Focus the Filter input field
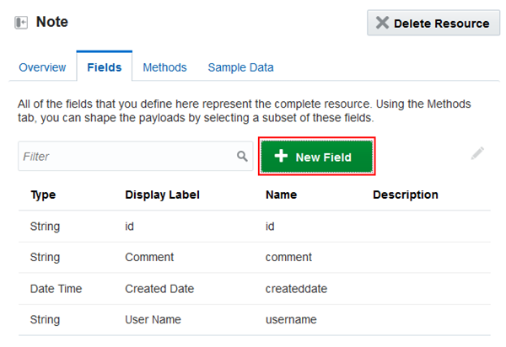Screen dimensions: 506x347 (136, 157)
